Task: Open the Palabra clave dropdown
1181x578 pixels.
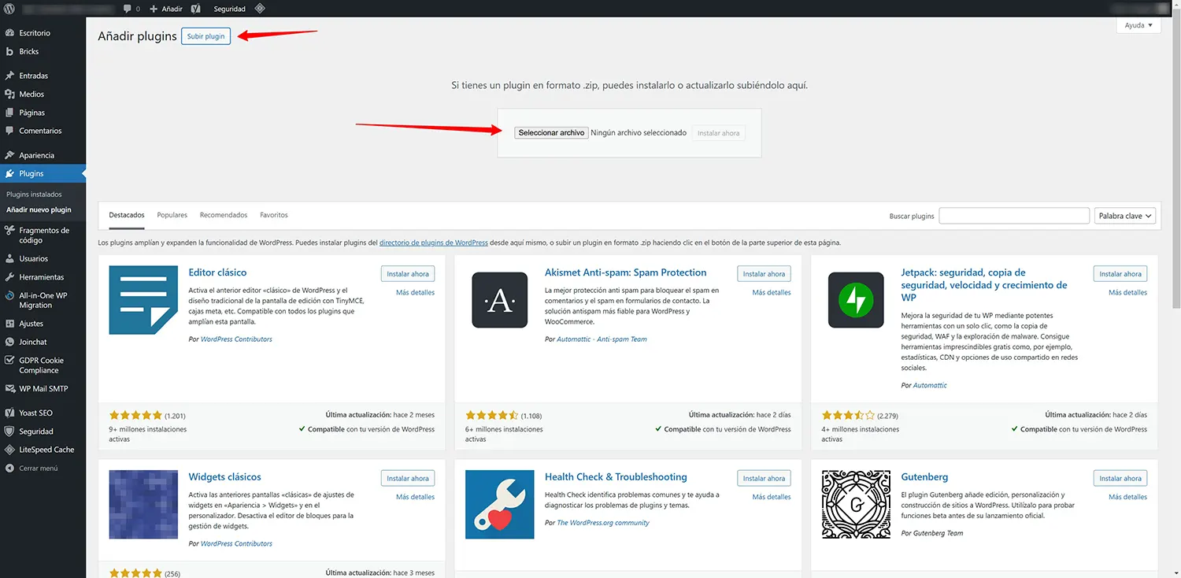Action: pos(1124,215)
